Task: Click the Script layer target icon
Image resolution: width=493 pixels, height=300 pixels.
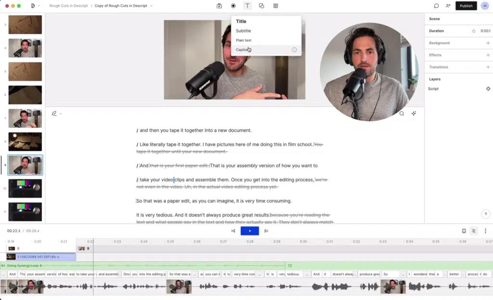Action: [488, 89]
